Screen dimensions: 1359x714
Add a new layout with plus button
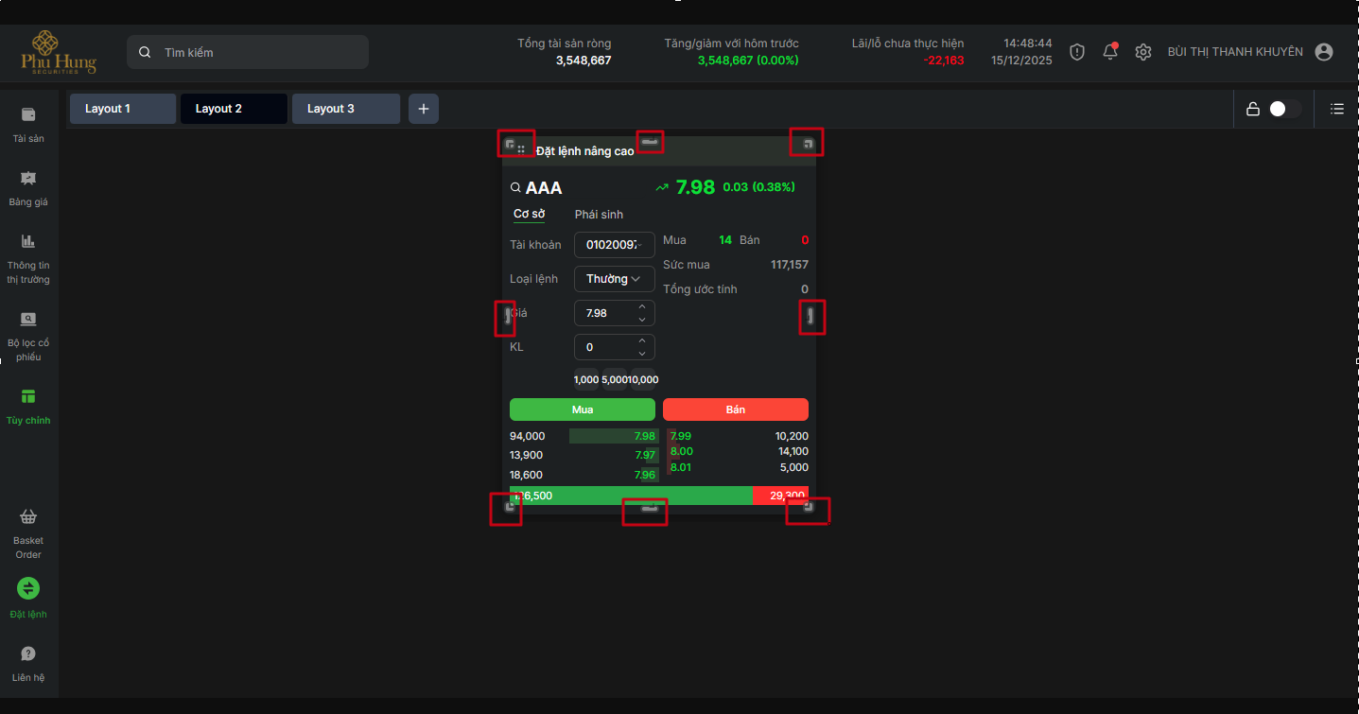(423, 109)
